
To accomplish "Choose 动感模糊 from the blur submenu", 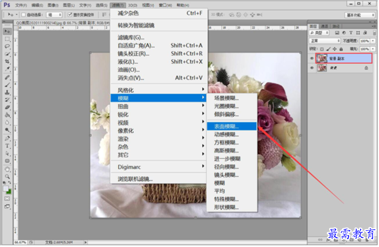I will (232, 134).
